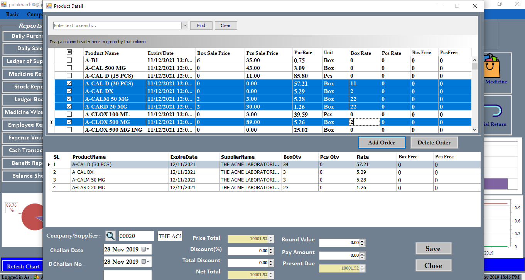
Task: Expand the search text dropdown arrow
Action: point(184,25)
